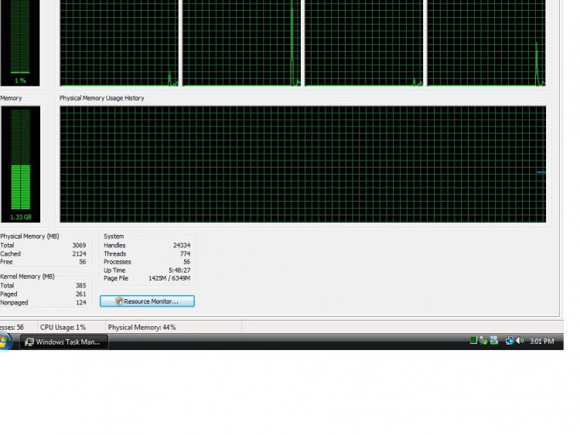
Task: Click the Paged value 261
Action: pyautogui.click(x=80, y=294)
